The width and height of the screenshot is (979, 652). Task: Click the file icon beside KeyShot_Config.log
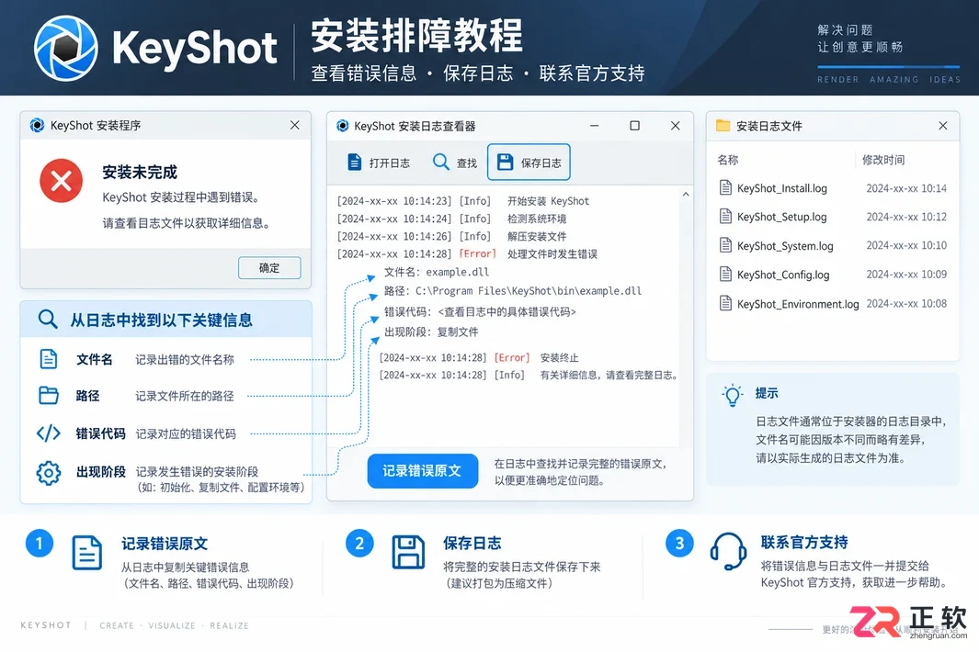click(725, 274)
